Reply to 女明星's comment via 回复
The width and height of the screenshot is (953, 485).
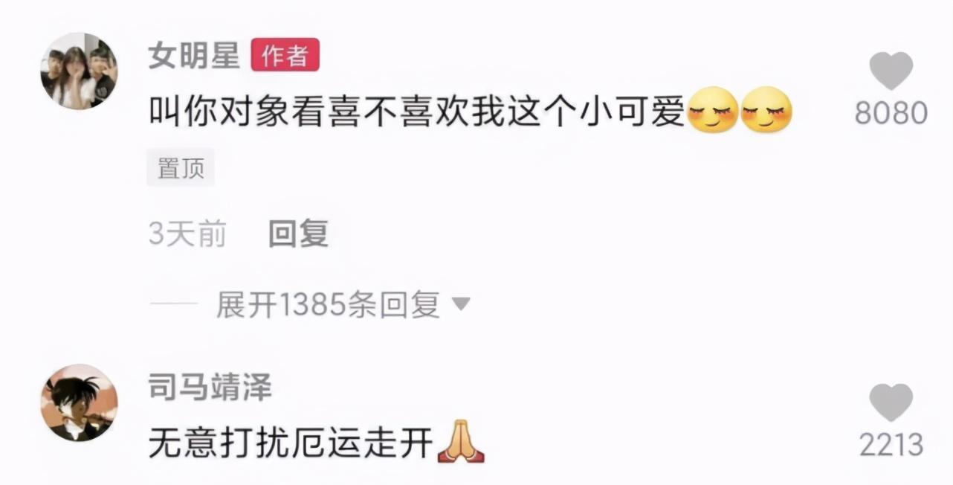[x=298, y=234]
